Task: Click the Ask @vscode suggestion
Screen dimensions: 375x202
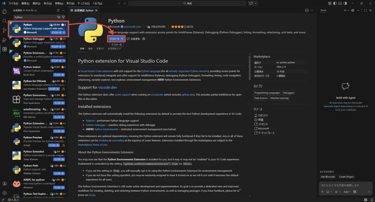Action: point(328,177)
